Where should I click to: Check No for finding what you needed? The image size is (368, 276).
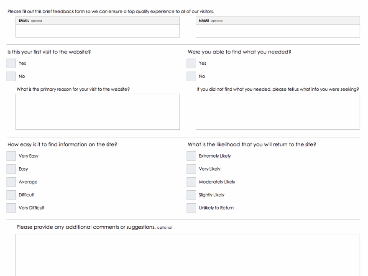[x=191, y=76]
